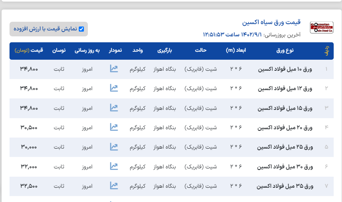Open the ورق ۲۰ میل فولاد اکسین link
This screenshot has width=342, height=202.
point(285,128)
